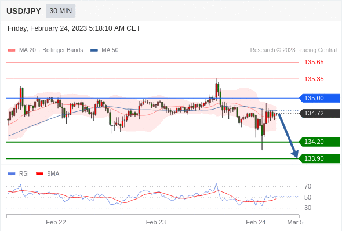Click the Feb 22 date axis label
Image resolution: width=342 pixels, height=232 pixels.
(56, 222)
